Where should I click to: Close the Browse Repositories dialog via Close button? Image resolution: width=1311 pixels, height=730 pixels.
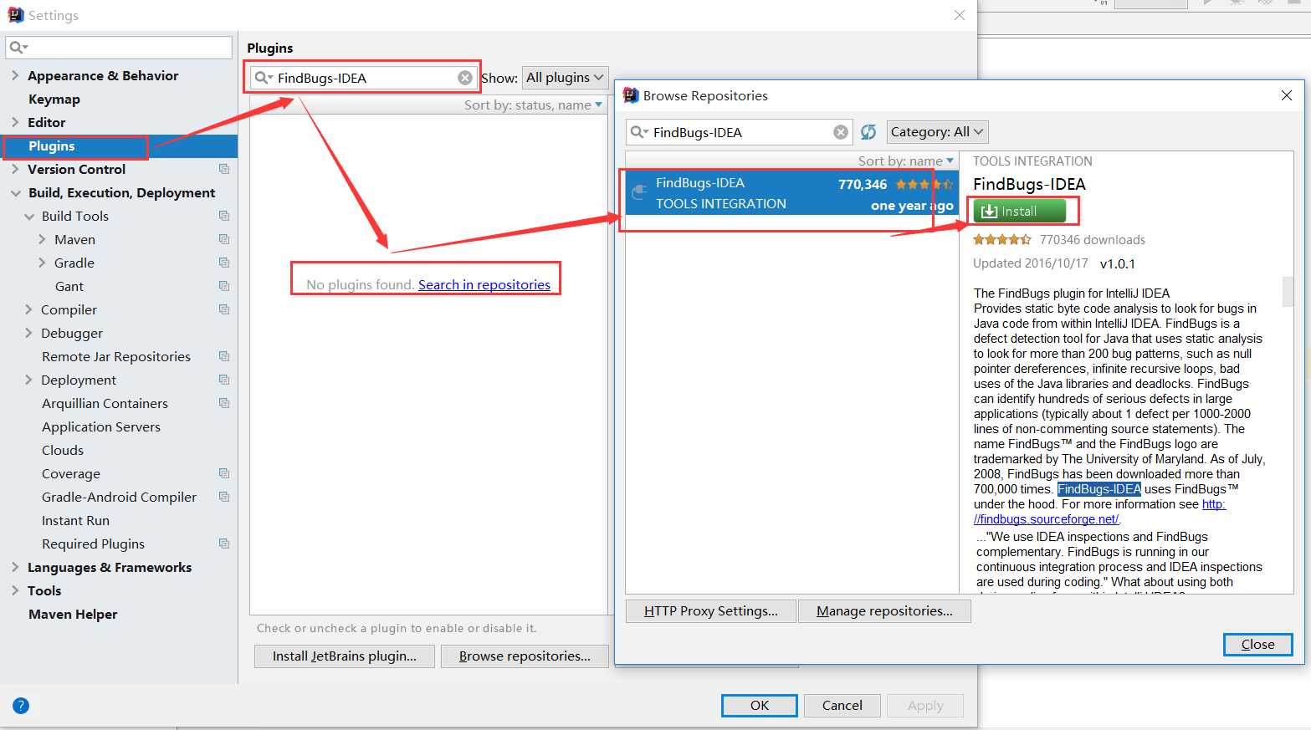pyautogui.click(x=1257, y=644)
